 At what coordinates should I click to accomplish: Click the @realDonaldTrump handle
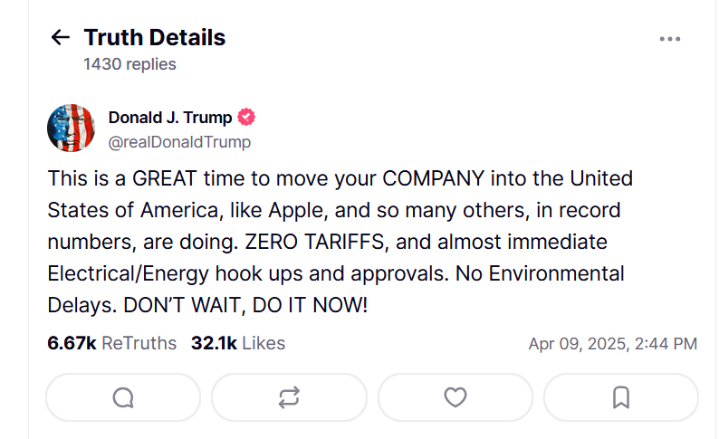[x=179, y=142]
